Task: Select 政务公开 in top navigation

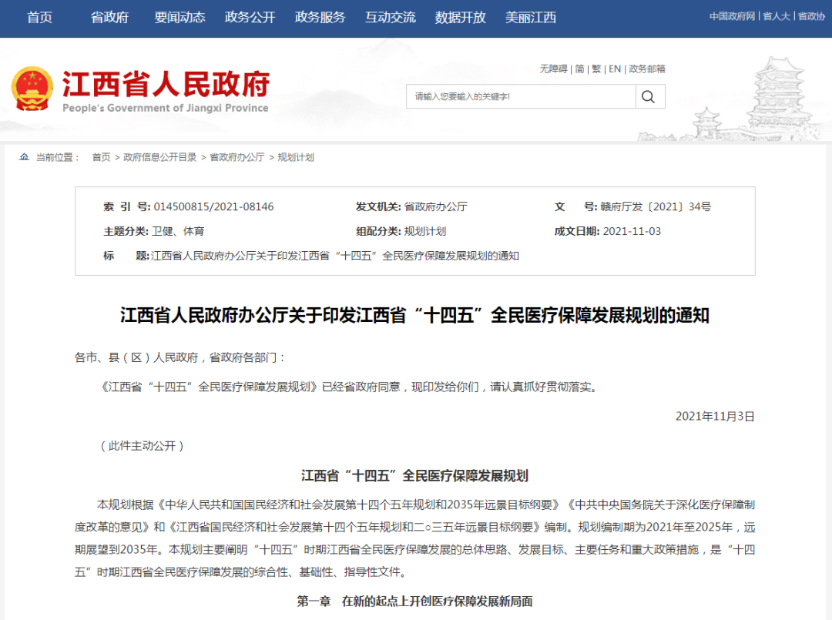Action: [x=250, y=18]
